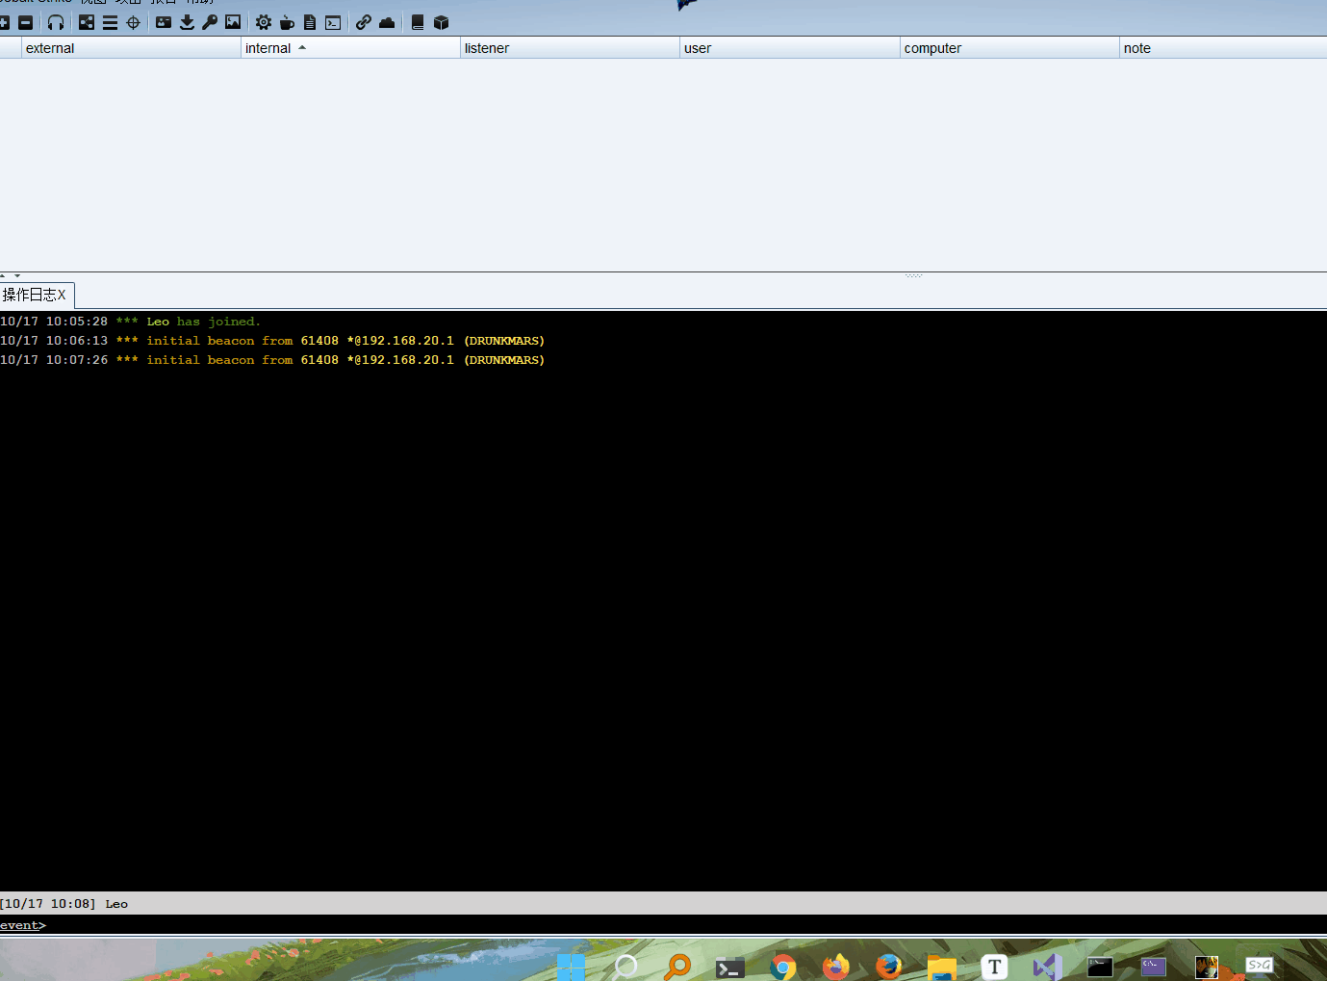
Task: Open Visual Studio from taskbar
Action: [x=1047, y=967]
